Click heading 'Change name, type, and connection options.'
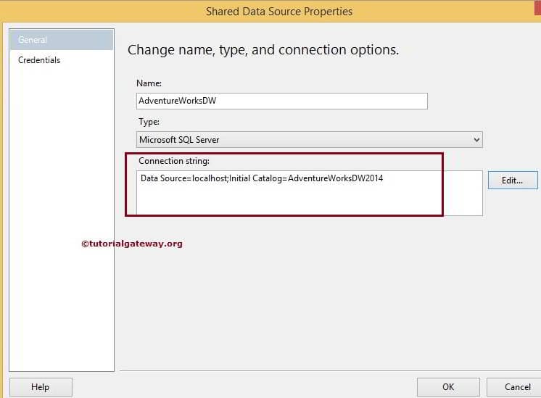The height and width of the screenshot is (398, 541). (x=263, y=50)
